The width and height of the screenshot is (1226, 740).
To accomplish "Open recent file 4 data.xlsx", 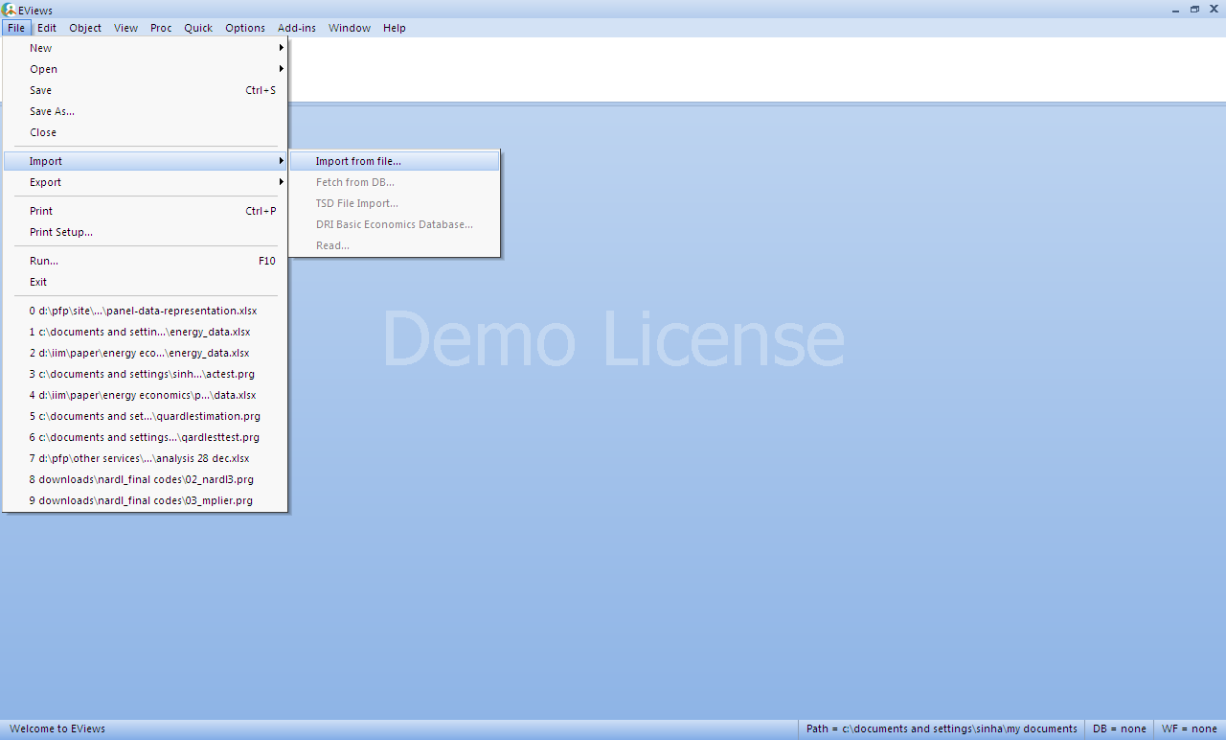I will [146, 395].
